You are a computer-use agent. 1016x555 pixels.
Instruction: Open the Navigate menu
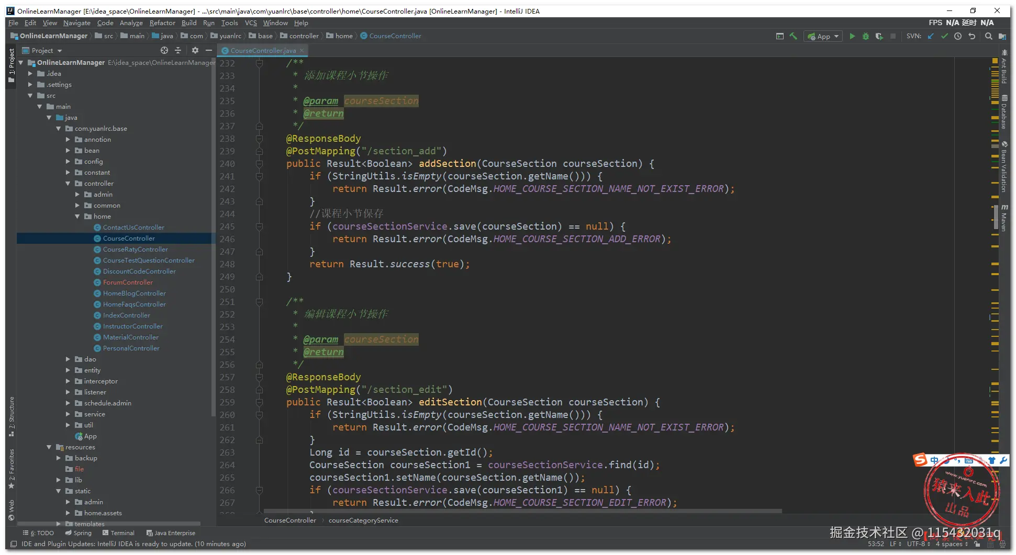(x=77, y=23)
